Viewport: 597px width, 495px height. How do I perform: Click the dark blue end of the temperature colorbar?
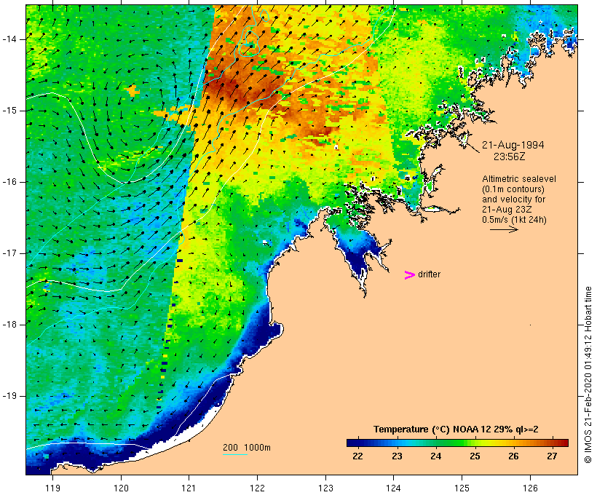point(352,443)
